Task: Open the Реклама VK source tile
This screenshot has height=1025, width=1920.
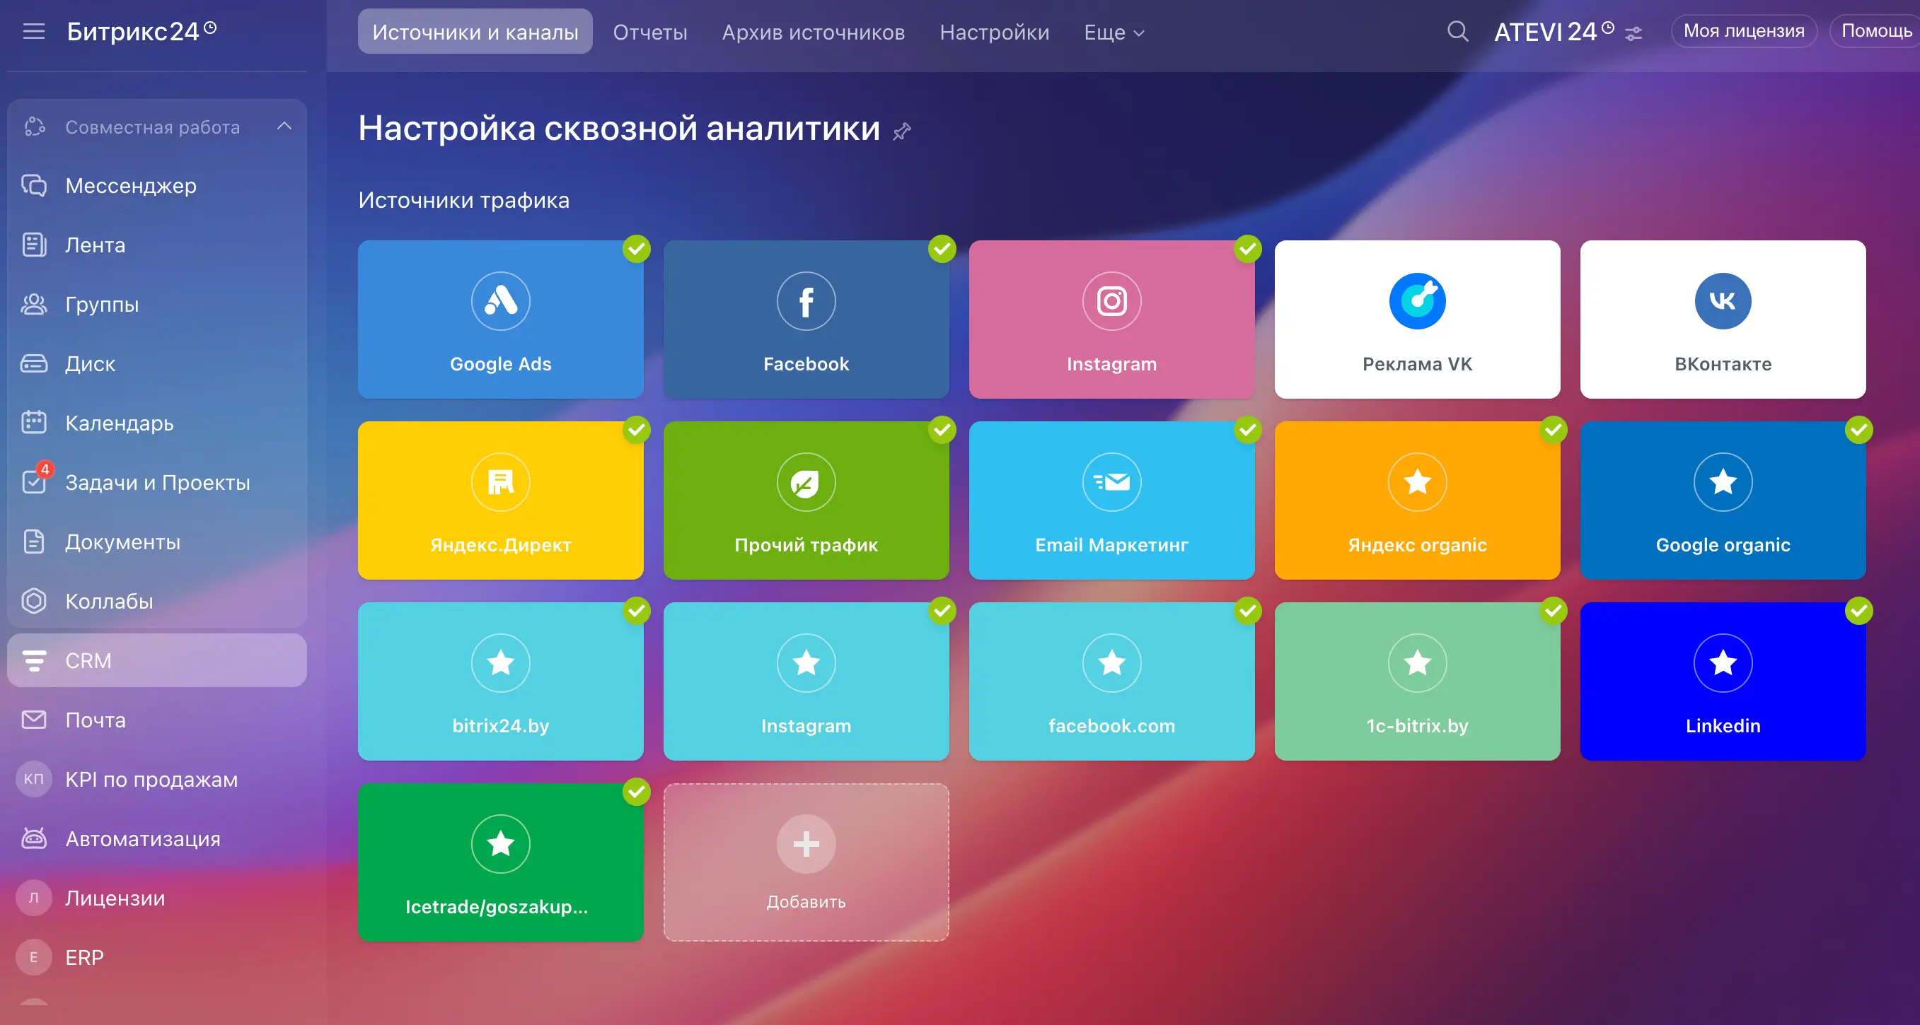Action: [1417, 320]
